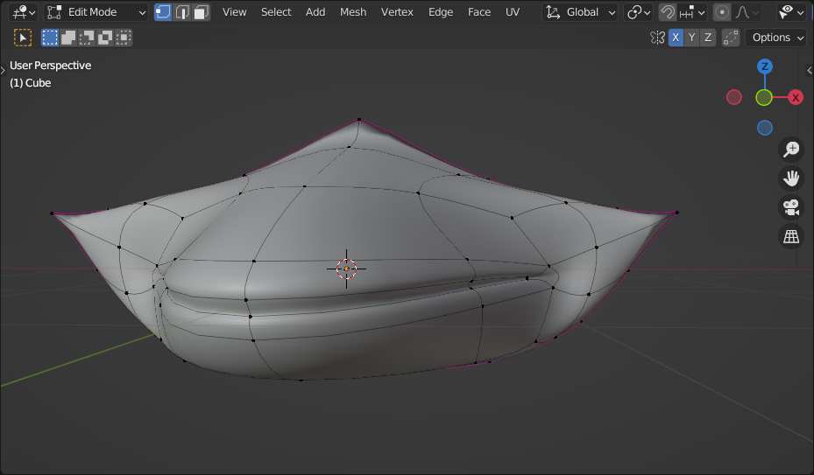Screen dimensions: 814x475
Task: Click the negative X axis gizmo circle
Action: click(733, 97)
